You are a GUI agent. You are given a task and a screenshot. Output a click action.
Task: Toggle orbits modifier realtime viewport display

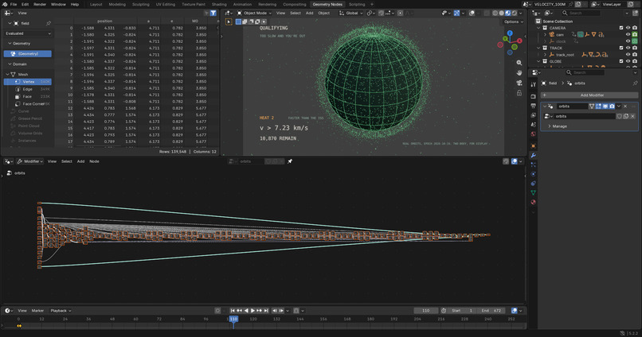point(605,107)
